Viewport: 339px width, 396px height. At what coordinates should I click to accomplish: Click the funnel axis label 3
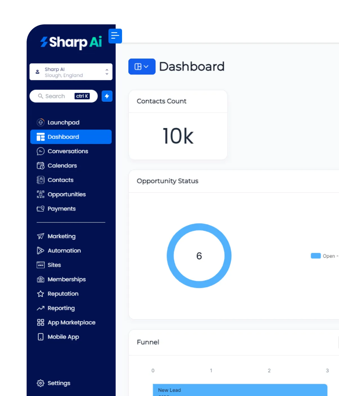[327, 371]
